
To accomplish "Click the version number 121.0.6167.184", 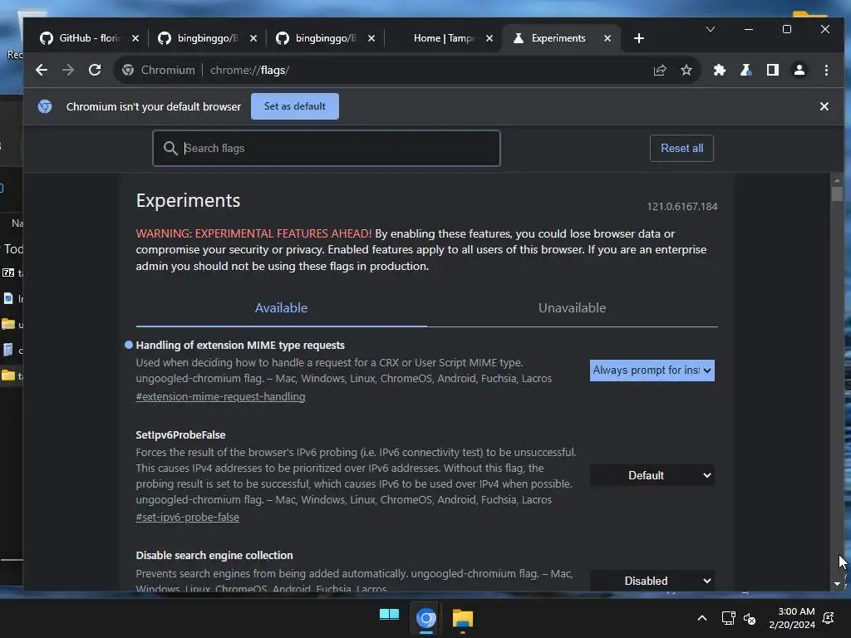I will point(681,207).
